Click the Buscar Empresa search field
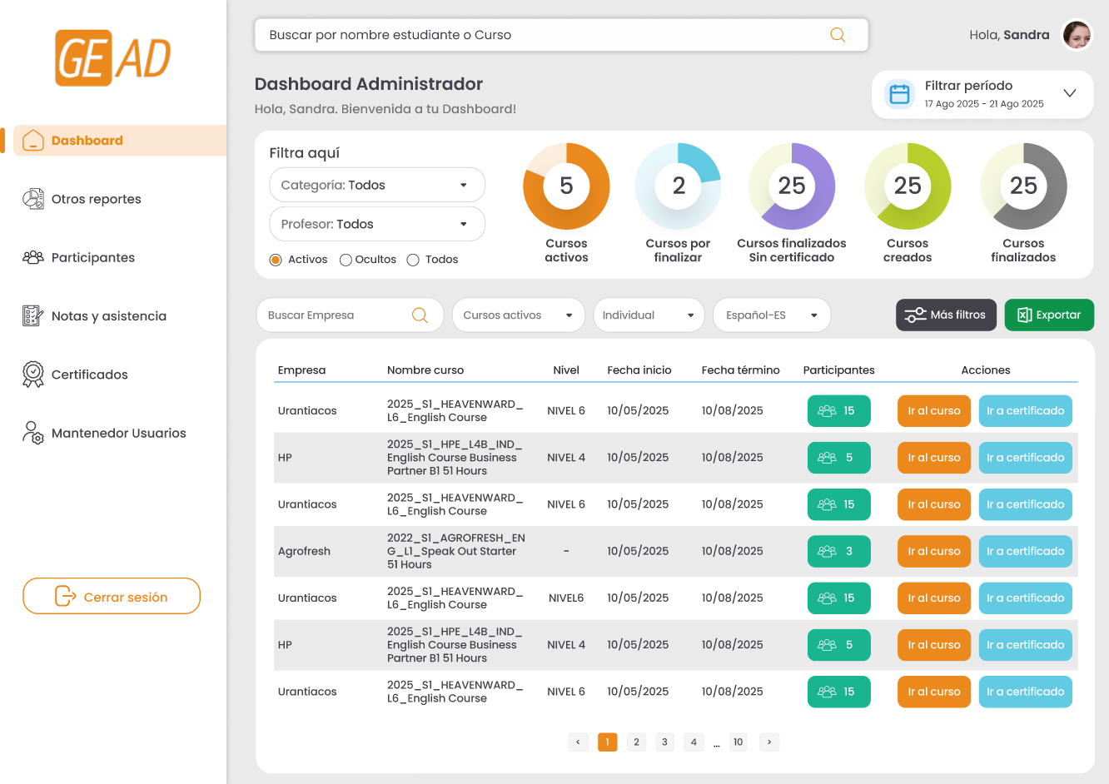The image size is (1109, 784). tap(350, 315)
